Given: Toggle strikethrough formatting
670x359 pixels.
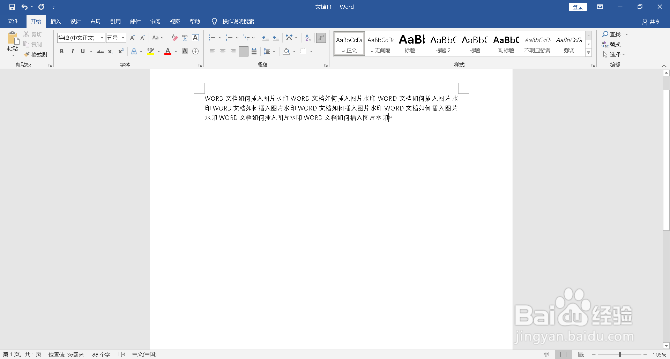Looking at the screenshot, I should tap(100, 52).
